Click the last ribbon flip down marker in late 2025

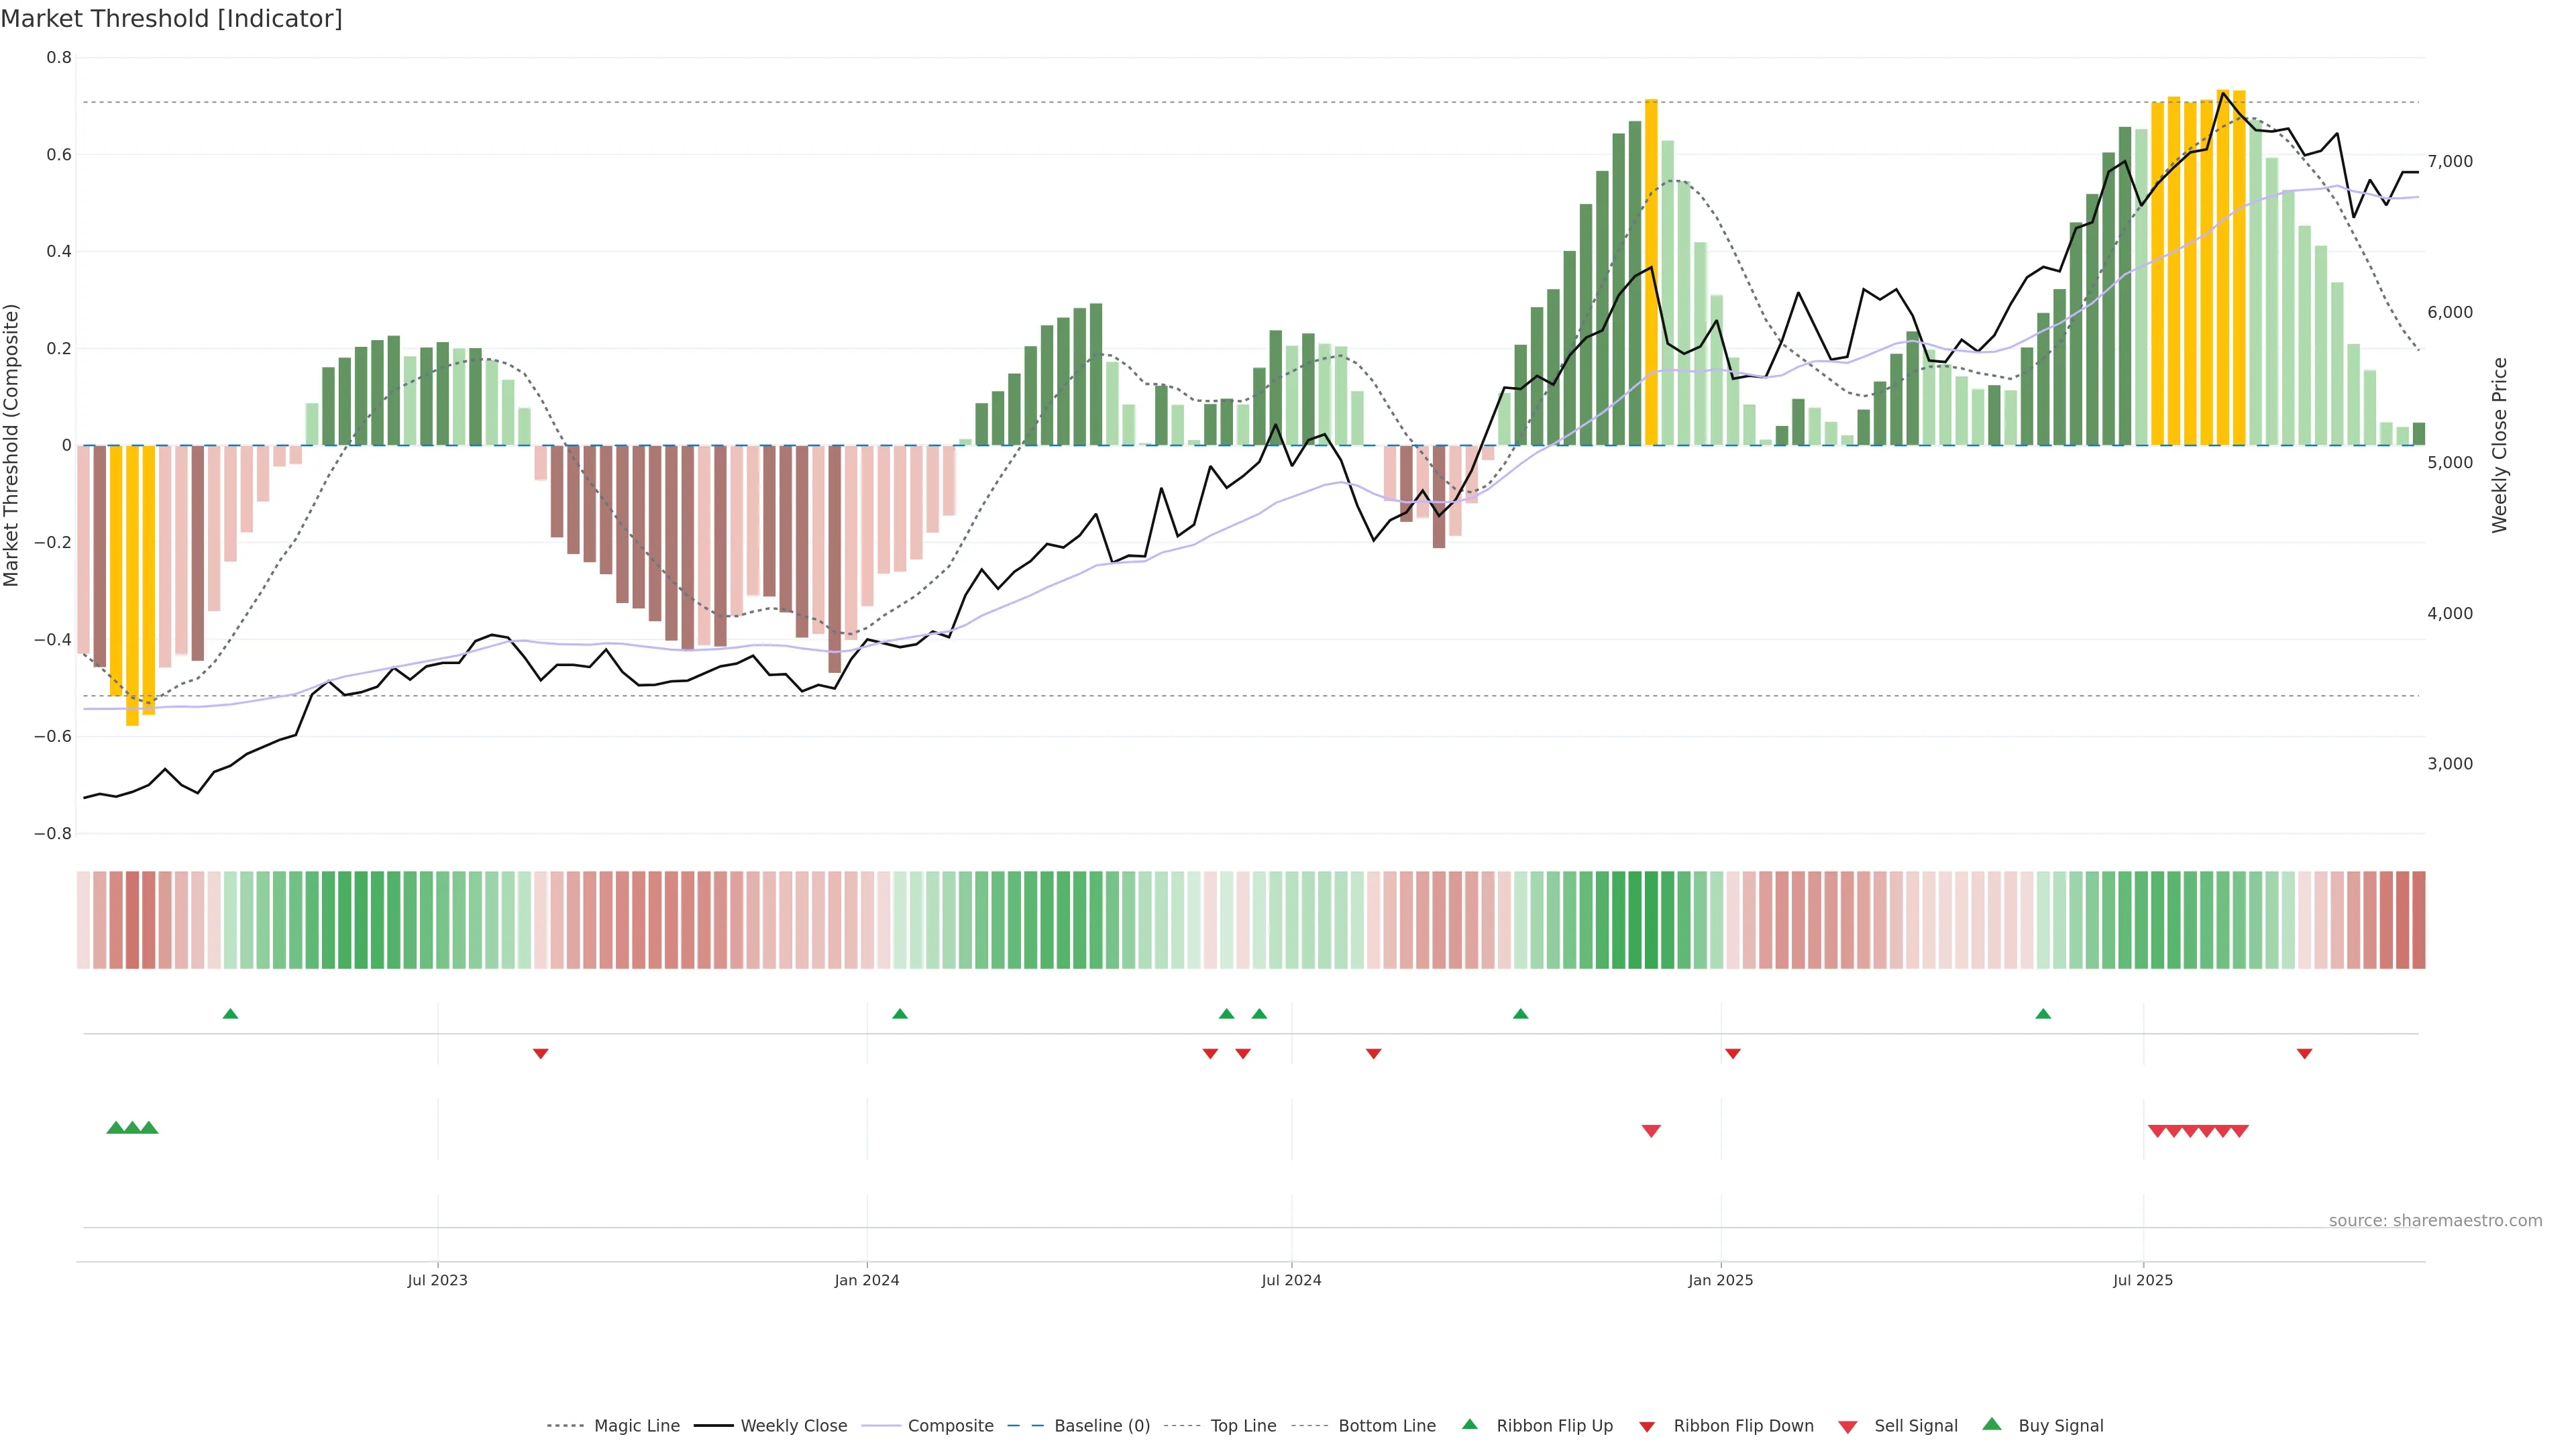point(2304,1054)
